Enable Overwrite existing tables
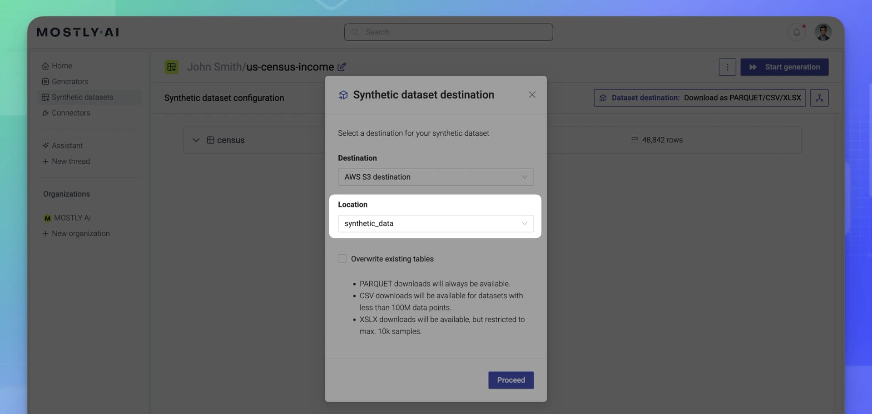 (342, 258)
